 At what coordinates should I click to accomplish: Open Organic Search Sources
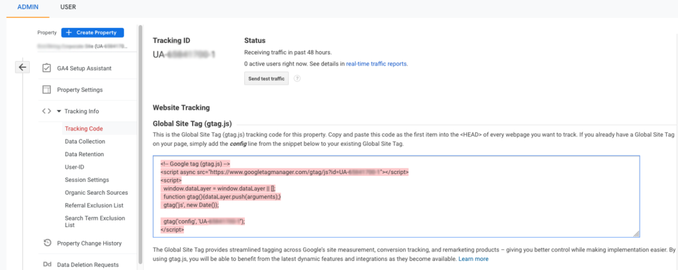[x=97, y=193]
